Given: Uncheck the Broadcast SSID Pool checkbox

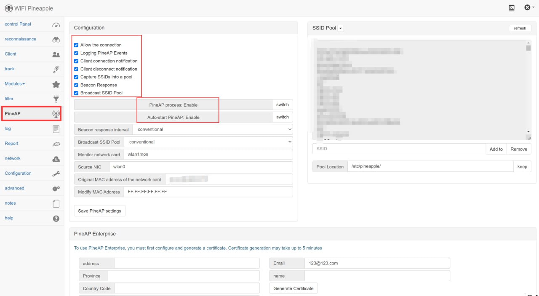Looking at the screenshot, I should 76,93.
